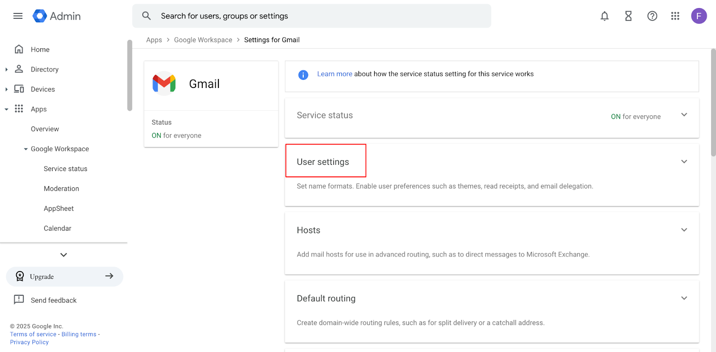Open the Google apps grid
716x352 pixels.
coord(675,16)
